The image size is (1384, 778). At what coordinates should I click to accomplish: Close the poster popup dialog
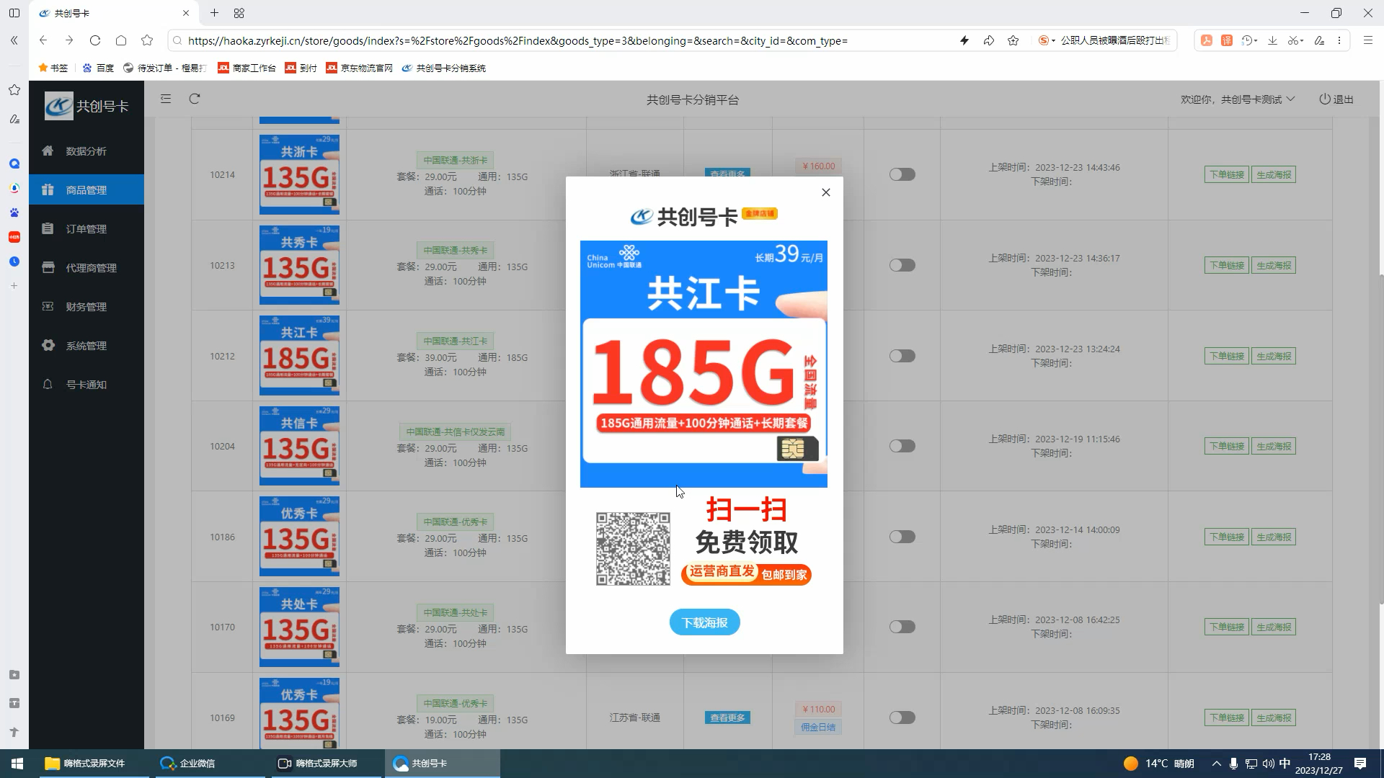pyautogui.click(x=826, y=192)
